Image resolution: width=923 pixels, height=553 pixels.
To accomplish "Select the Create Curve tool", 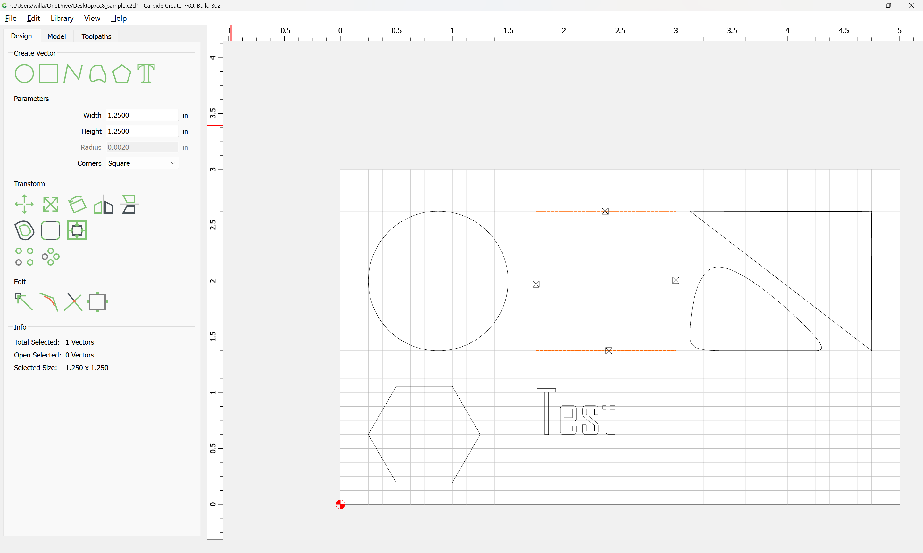I will (98, 73).
